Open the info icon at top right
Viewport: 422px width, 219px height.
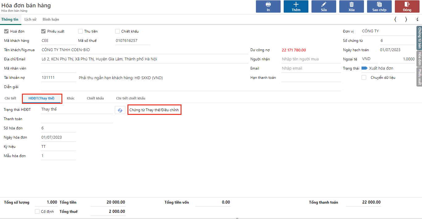pos(417,19)
